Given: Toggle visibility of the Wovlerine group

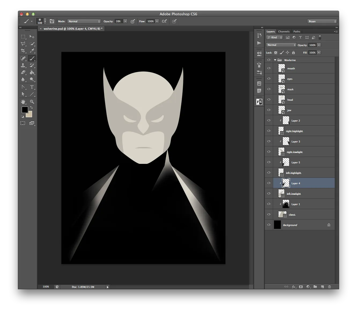Looking at the screenshot, I should pyautogui.click(x=269, y=60).
